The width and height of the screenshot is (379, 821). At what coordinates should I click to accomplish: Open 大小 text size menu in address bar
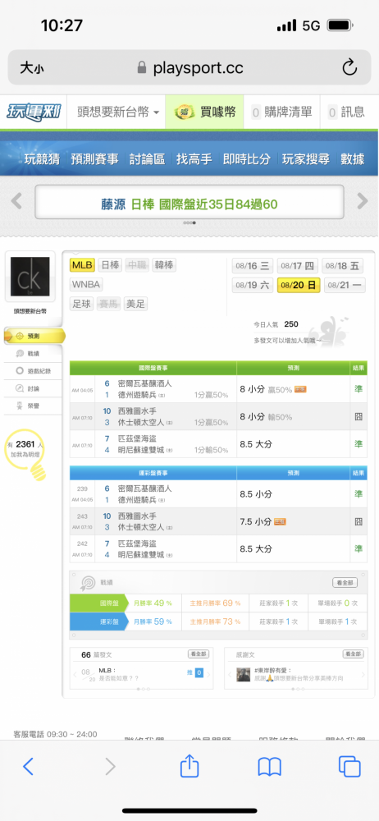32,67
